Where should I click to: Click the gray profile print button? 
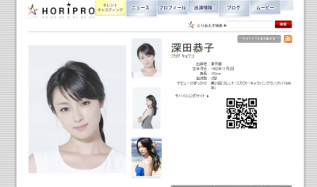(x=259, y=39)
